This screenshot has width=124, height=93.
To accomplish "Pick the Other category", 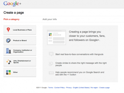I will [x=20, y=72].
